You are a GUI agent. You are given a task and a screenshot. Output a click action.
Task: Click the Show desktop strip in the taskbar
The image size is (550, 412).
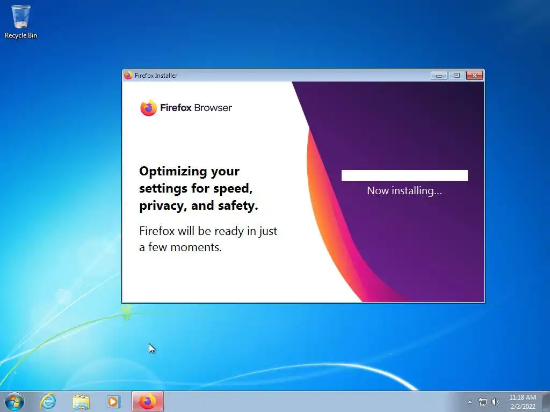pyautogui.click(x=546, y=401)
